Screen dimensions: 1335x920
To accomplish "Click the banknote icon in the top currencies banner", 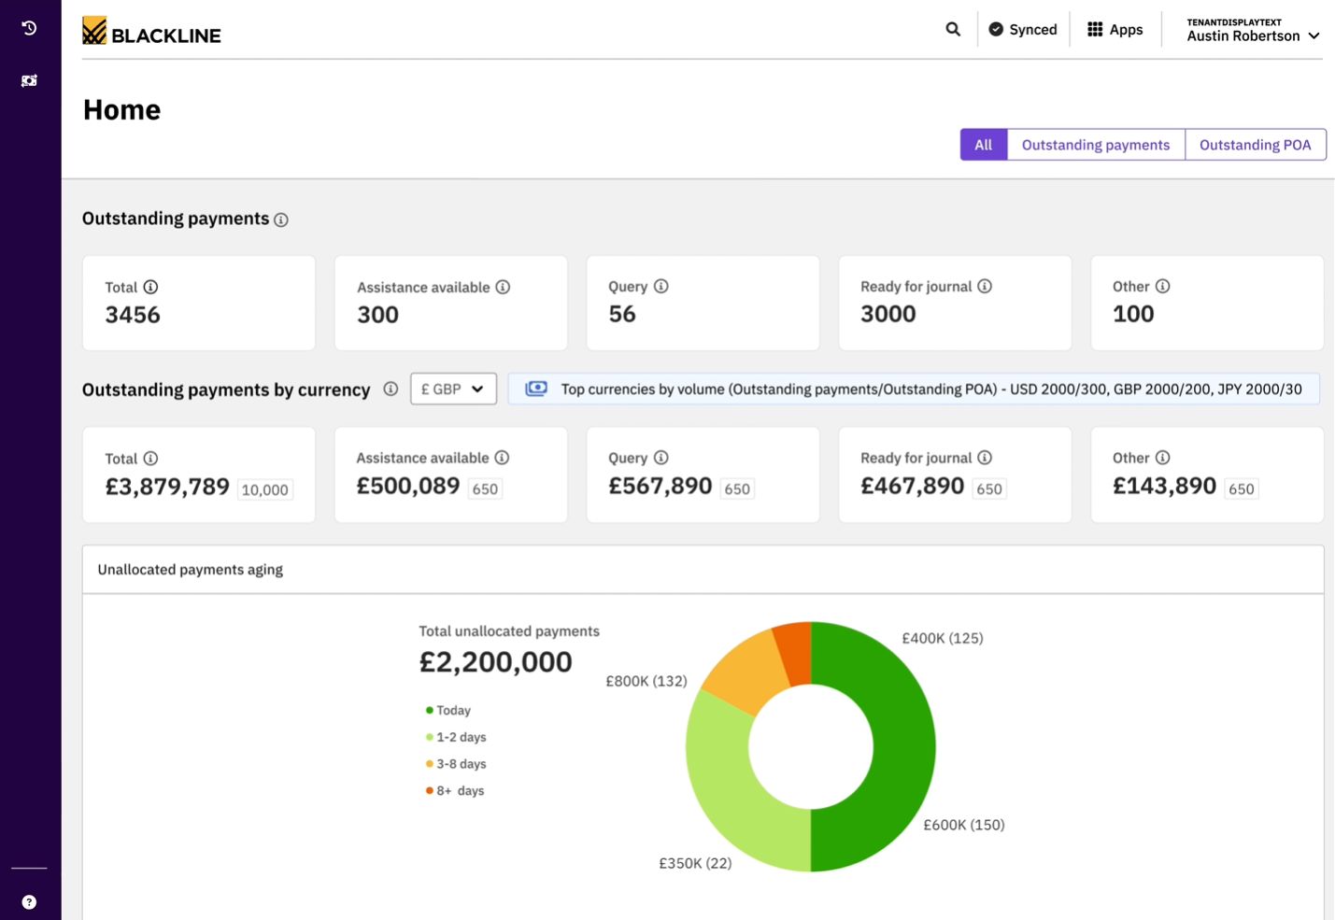I will (x=536, y=389).
